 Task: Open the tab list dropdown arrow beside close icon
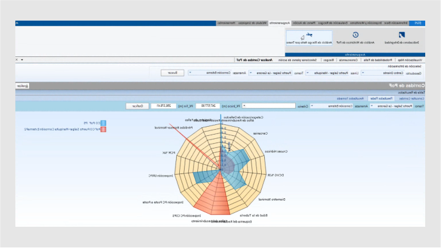click(22, 60)
